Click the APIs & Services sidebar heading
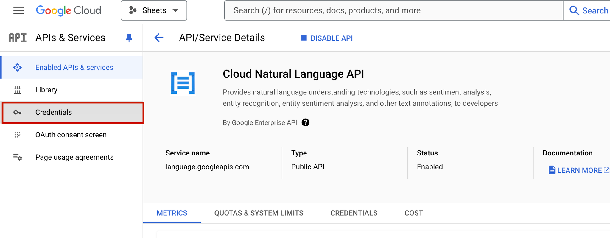 pos(70,38)
